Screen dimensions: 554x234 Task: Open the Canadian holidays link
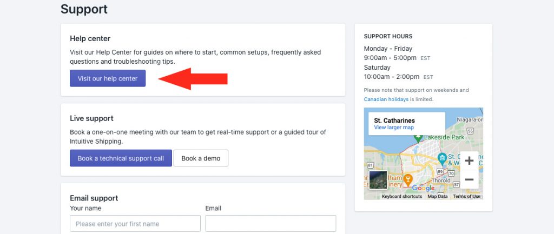click(x=386, y=99)
